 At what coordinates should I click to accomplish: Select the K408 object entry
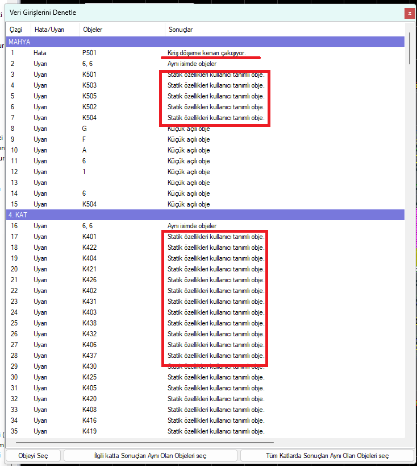[x=89, y=410]
